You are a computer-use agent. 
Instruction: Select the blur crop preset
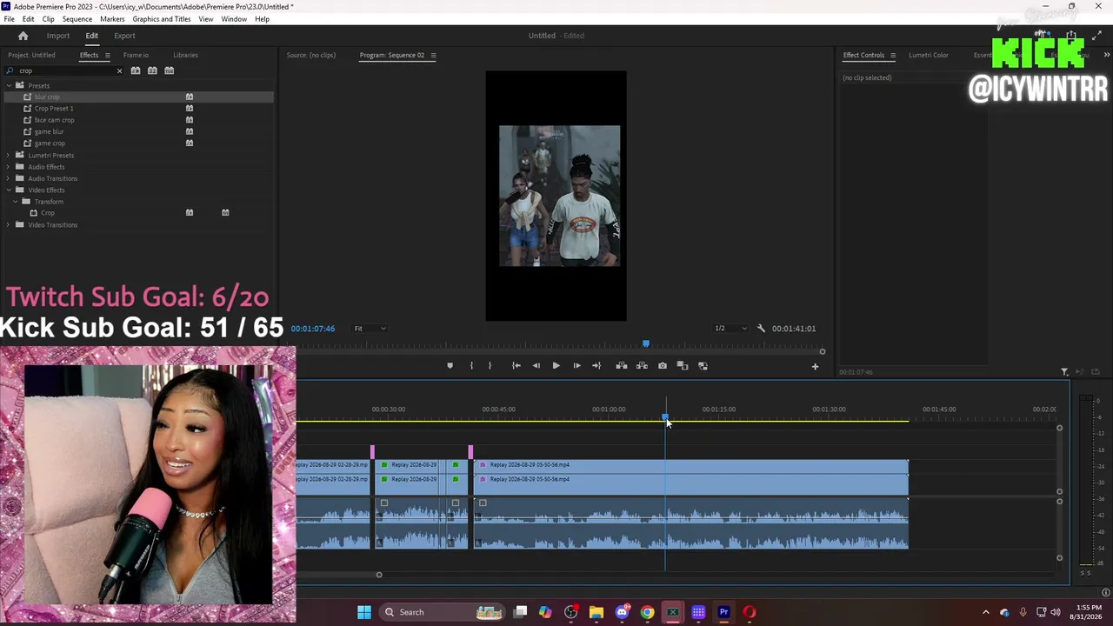[47, 97]
